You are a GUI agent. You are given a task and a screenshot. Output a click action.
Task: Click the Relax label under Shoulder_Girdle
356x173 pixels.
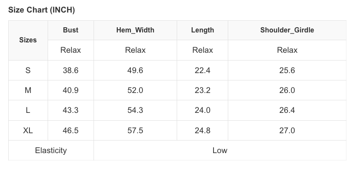point(287,50)
